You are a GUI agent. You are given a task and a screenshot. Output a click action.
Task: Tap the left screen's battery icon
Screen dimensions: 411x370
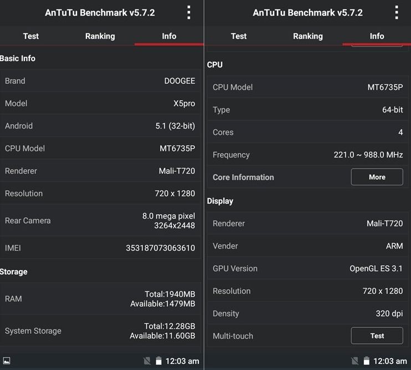click(158, 361)
